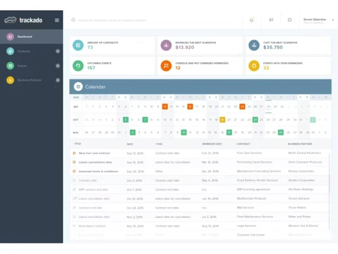Toggle icon beside New fuel card contract
This screenshot has height=254, width=338.
point(74,153)
